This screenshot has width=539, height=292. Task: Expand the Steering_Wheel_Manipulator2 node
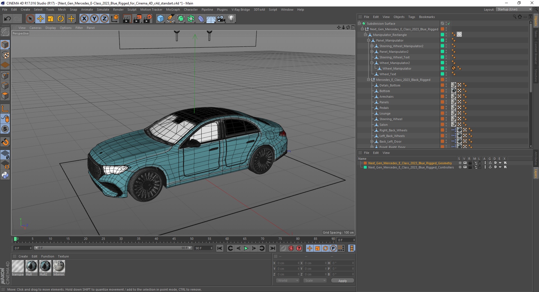click(x=372, y=46)
